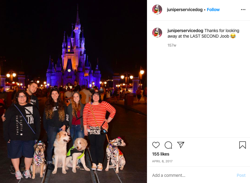
Task: Click the 157w timestamp under caption
Action: tap(172, 45)
